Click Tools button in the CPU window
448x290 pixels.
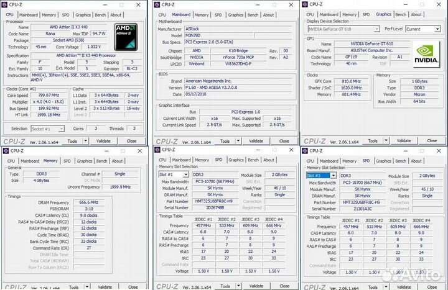[x=72, y=141]
